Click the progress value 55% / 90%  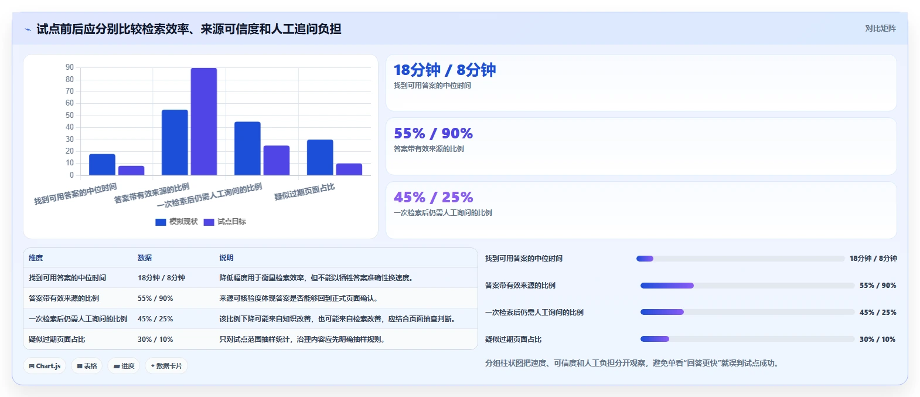pos(878,286)
